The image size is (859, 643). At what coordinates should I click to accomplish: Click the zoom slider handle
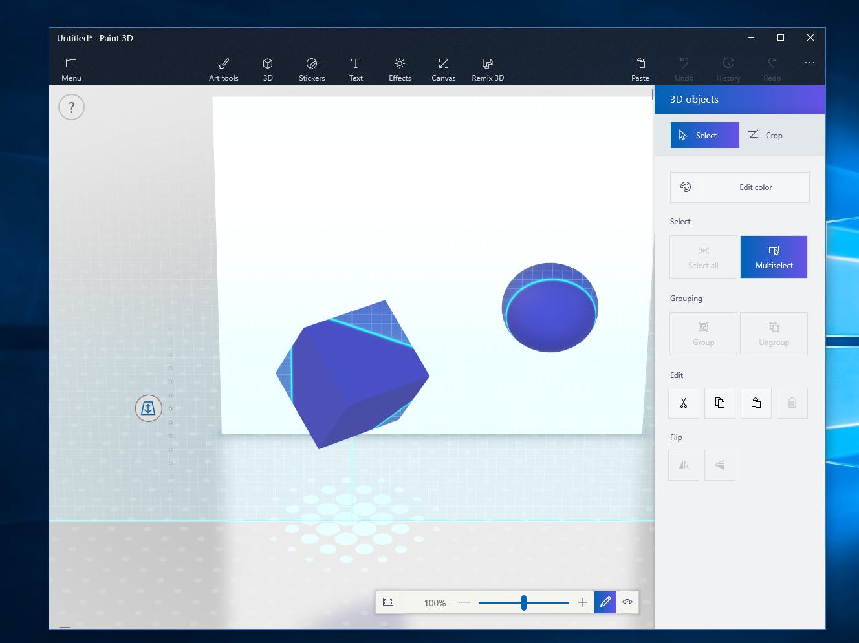[524, 603]
